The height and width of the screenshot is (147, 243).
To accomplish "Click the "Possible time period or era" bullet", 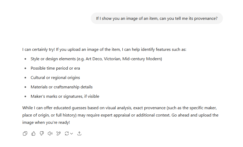I will click(x=55, y=68).
